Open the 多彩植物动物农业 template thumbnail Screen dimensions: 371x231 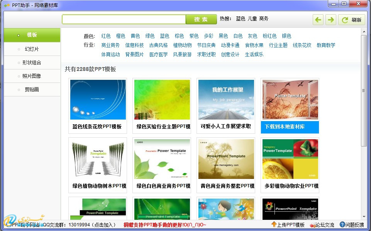[x=290, y=159]
